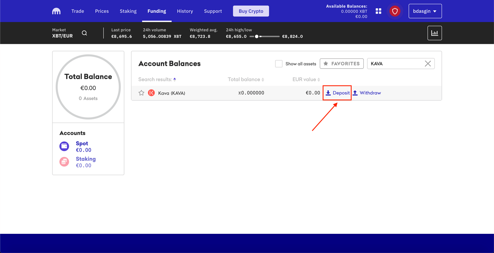Open the market search magnifier
The width and height of the screenshot is (494, 253).
click(84, 33)
